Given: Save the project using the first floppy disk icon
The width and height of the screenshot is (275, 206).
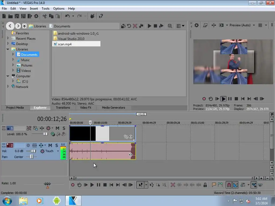Looking at the screenshot, I should pyautogui.click(x=17, y=16).
